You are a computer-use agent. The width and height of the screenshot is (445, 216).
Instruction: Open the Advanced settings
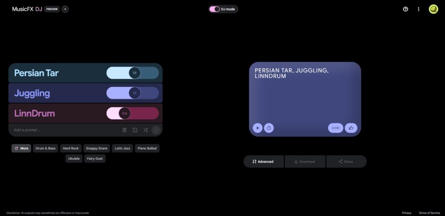[x=263, y=162]
